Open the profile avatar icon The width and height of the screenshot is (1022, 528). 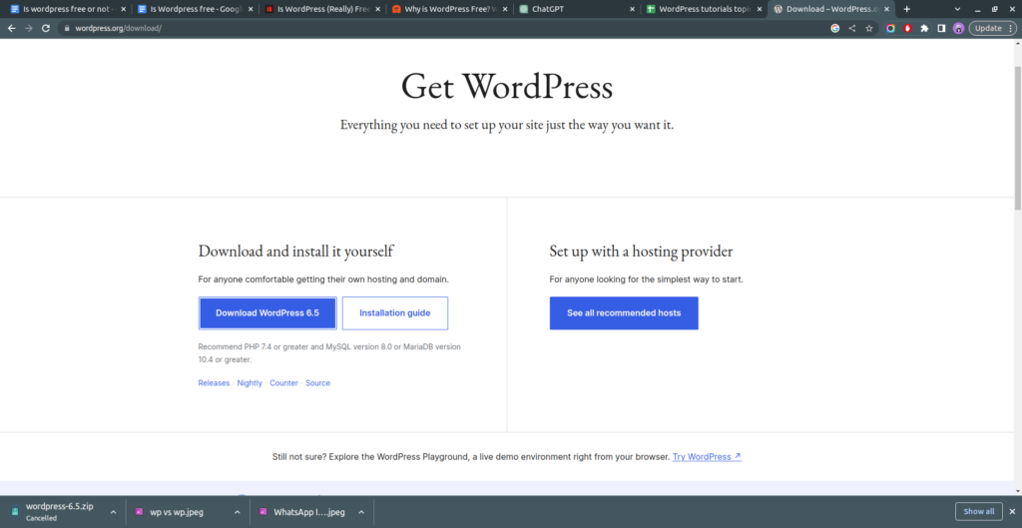[x=958, y=28]
